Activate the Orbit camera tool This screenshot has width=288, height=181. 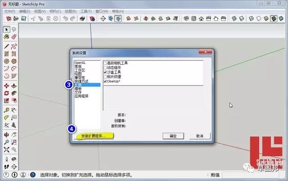(x=7, y=135)
